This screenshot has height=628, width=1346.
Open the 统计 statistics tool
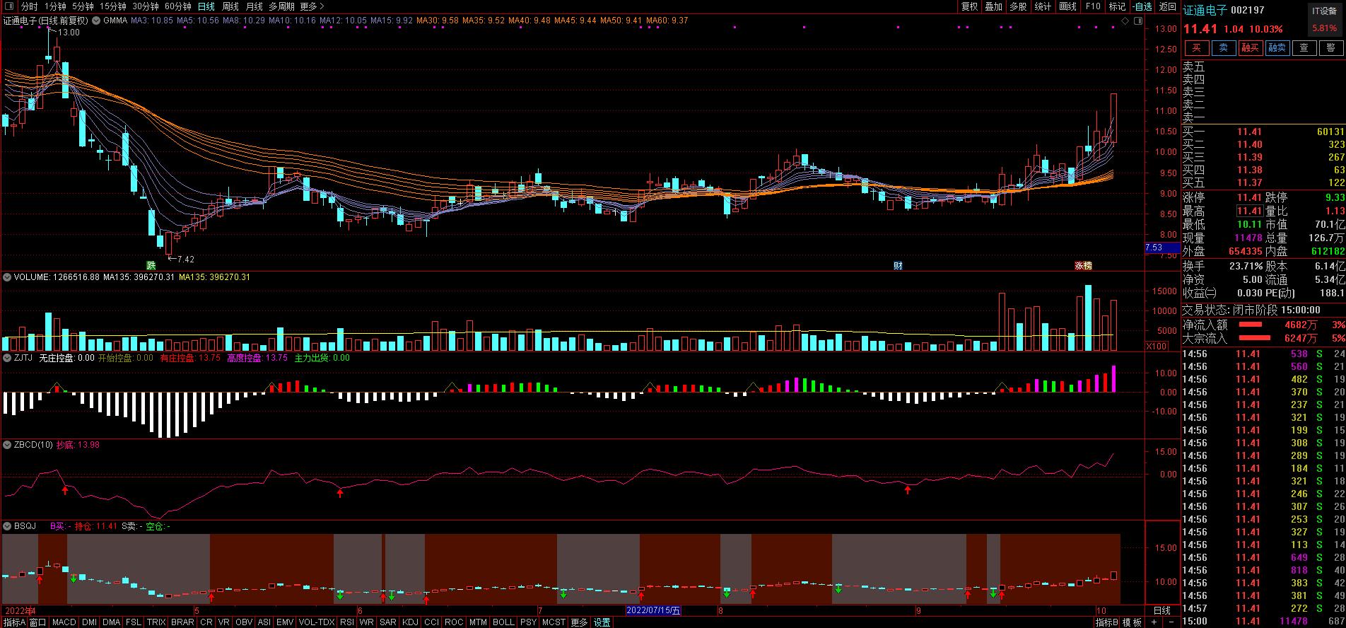[x=1043, y=6]
